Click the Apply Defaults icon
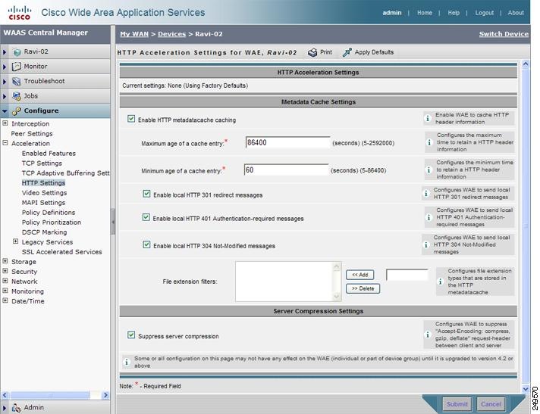 click(347, 52)
